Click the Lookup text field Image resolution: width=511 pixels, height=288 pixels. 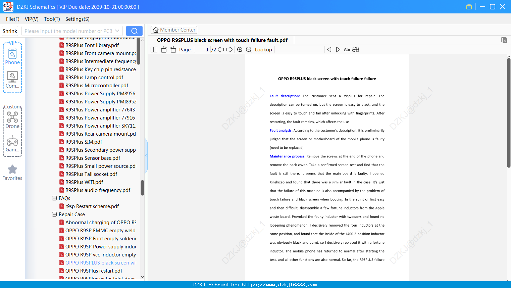299,50
